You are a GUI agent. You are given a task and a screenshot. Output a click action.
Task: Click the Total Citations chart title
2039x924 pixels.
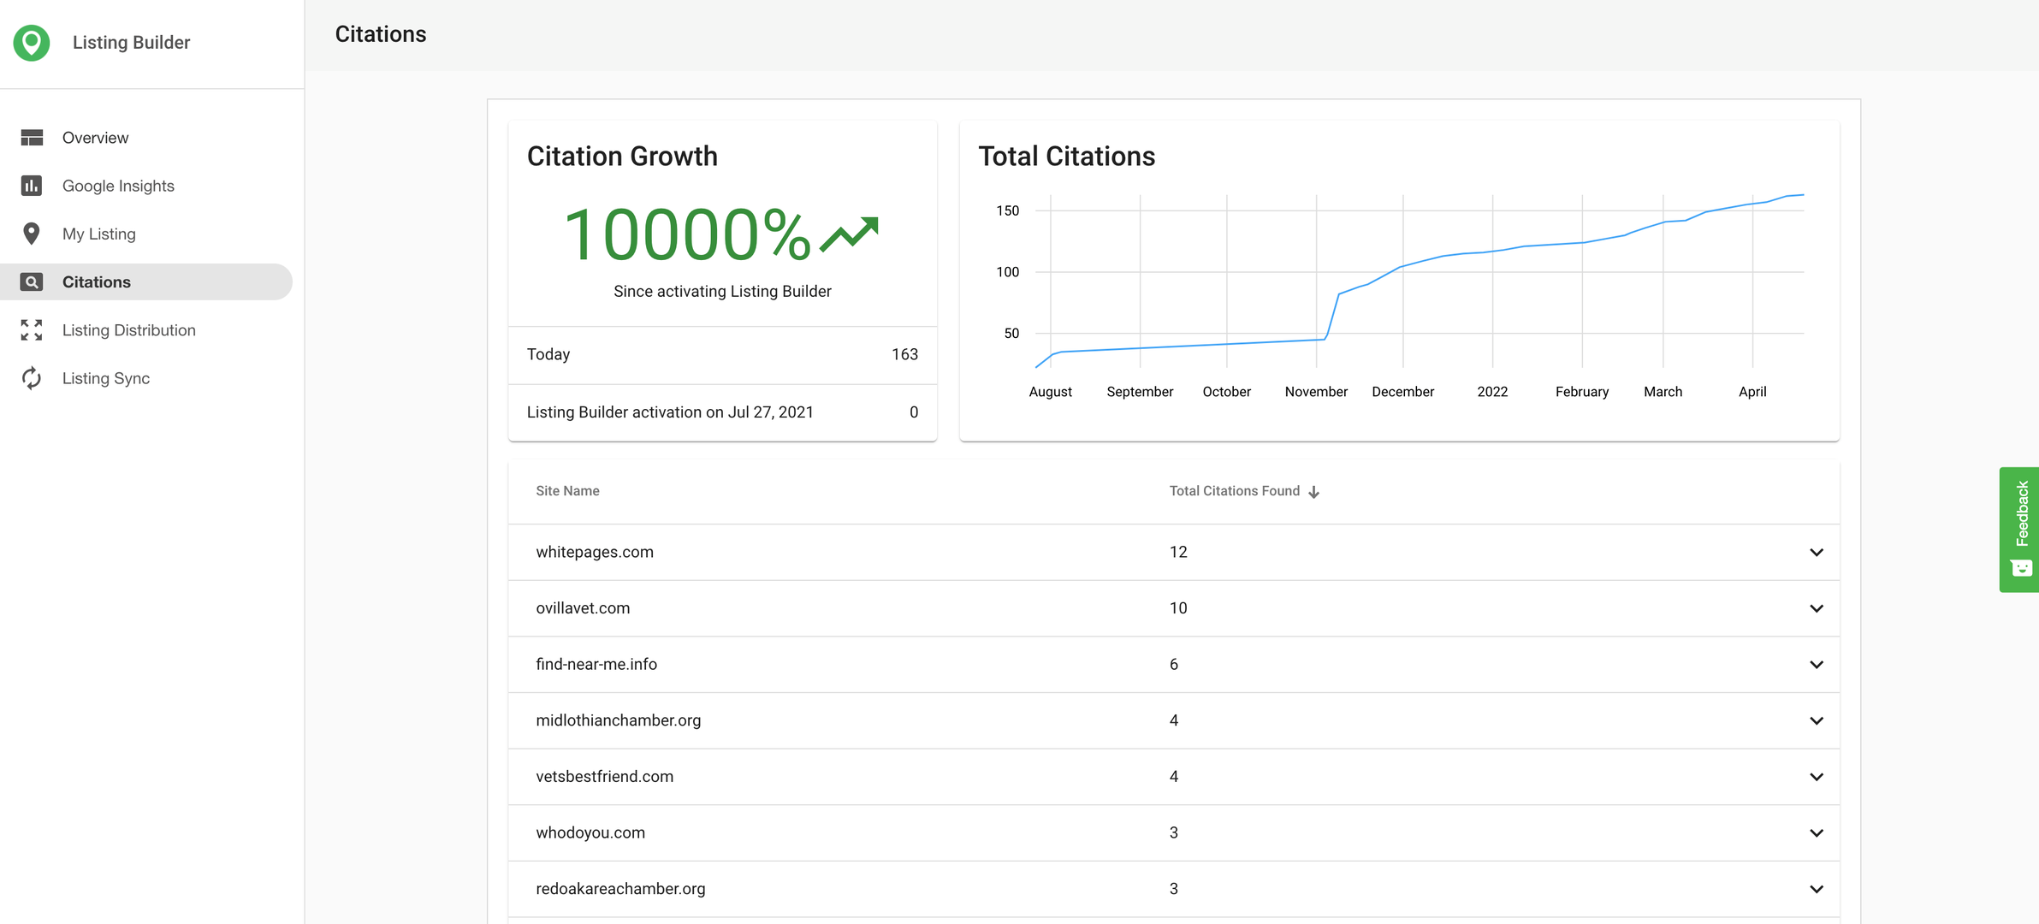[x=1067, y=157]
